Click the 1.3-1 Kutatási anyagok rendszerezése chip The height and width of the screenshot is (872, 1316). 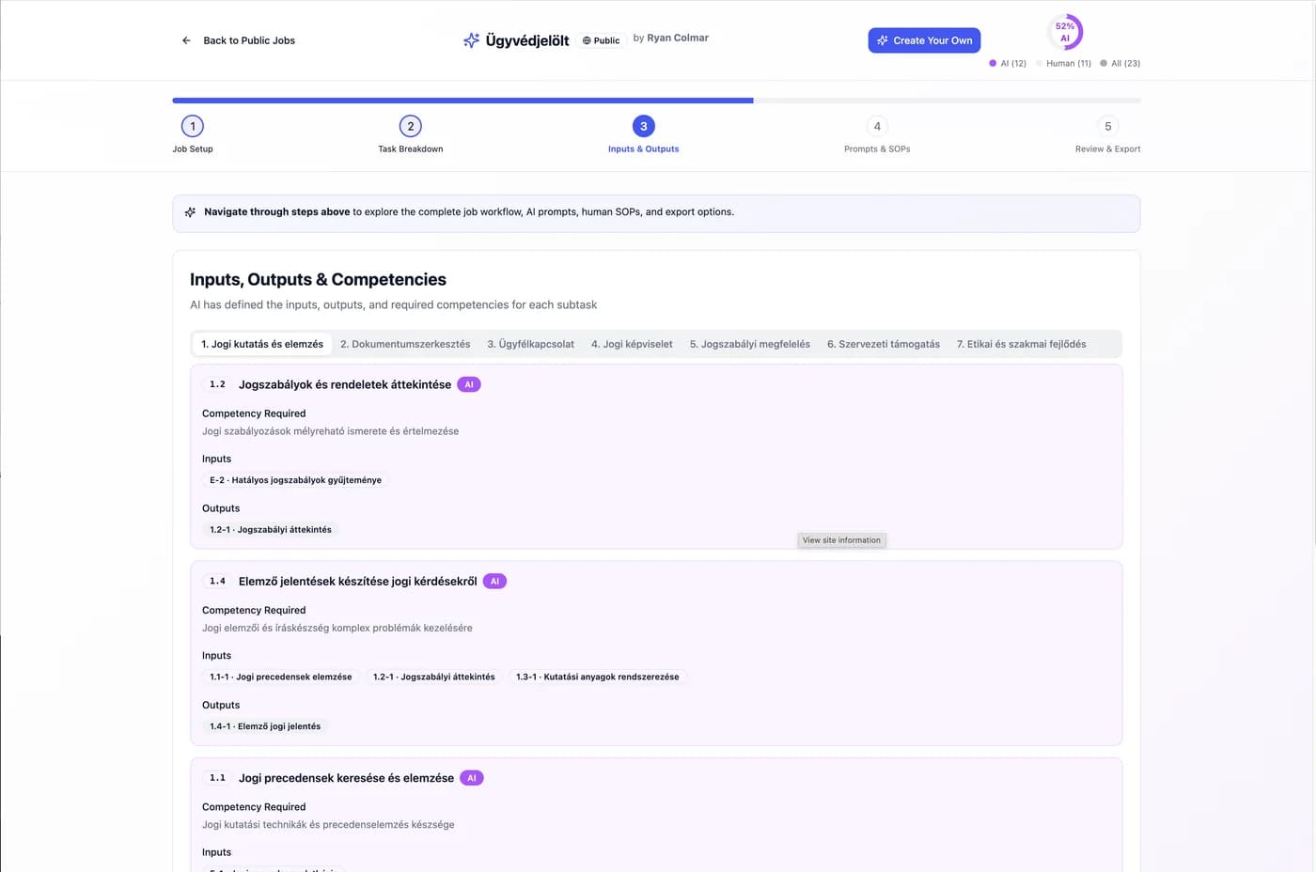[x=598, y=677]
